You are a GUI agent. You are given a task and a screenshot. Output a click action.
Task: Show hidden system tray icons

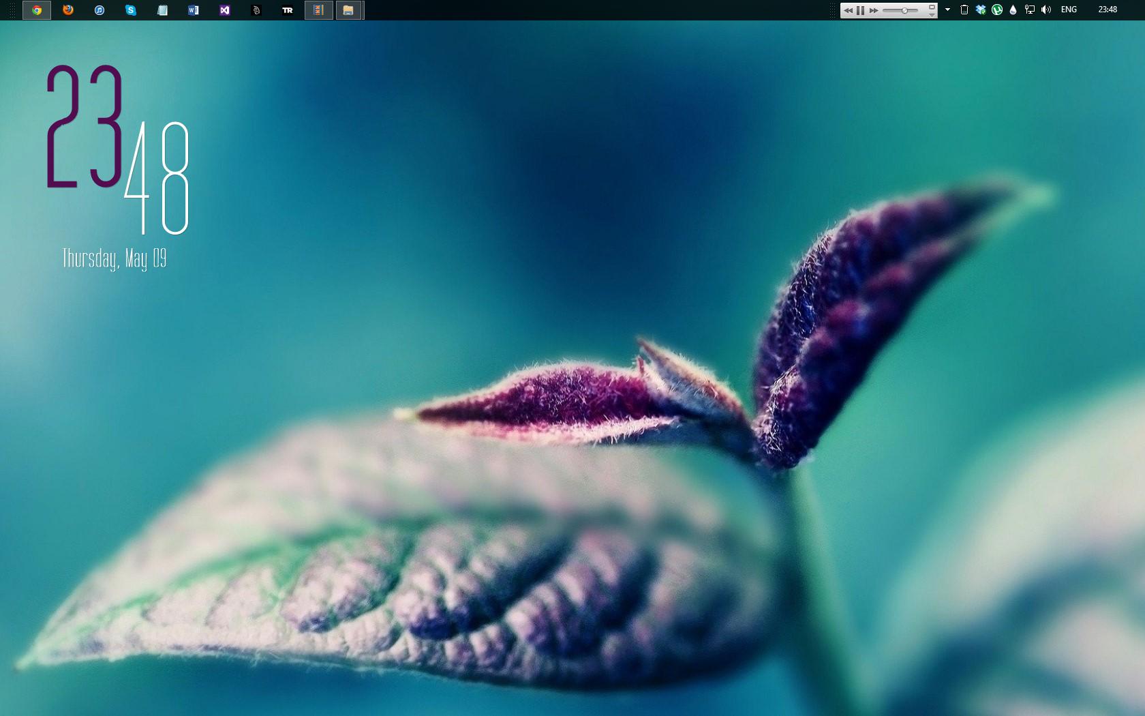coord(947,10)
